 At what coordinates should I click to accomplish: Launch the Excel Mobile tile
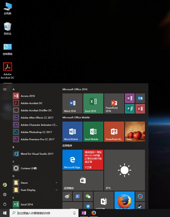click(x=93, y=132)
